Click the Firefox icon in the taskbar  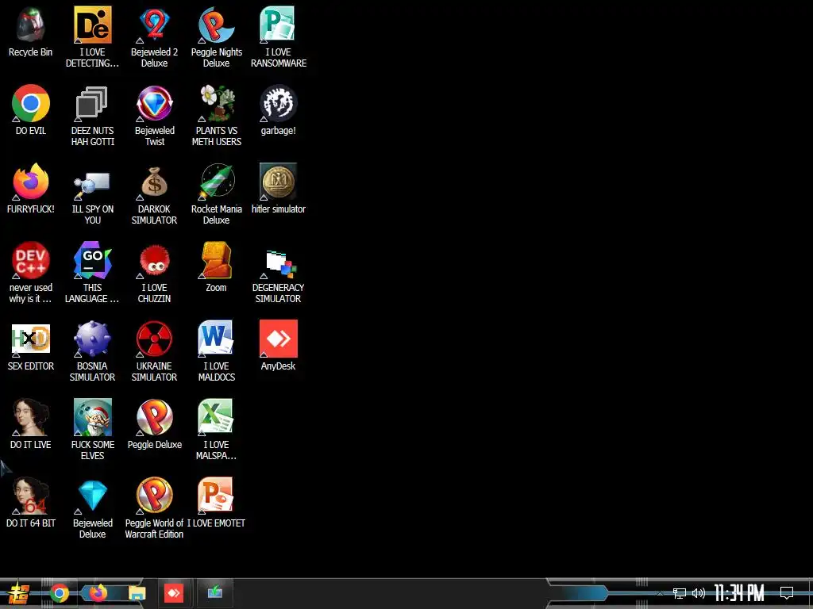click(x=98, y=593)
